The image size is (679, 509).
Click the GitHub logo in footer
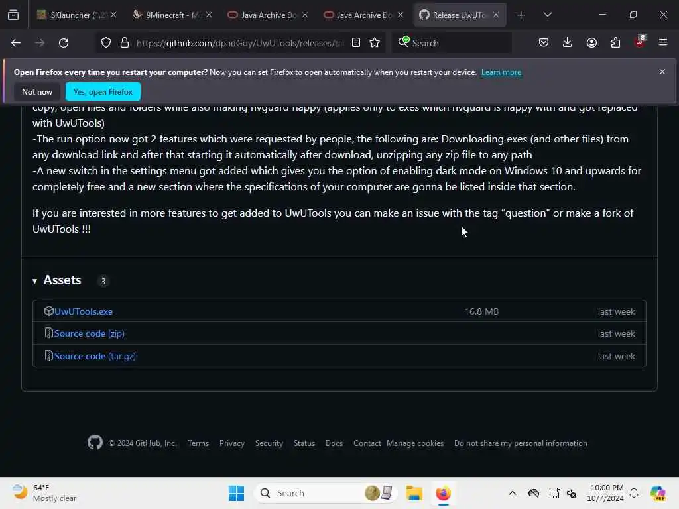point(95,442)
